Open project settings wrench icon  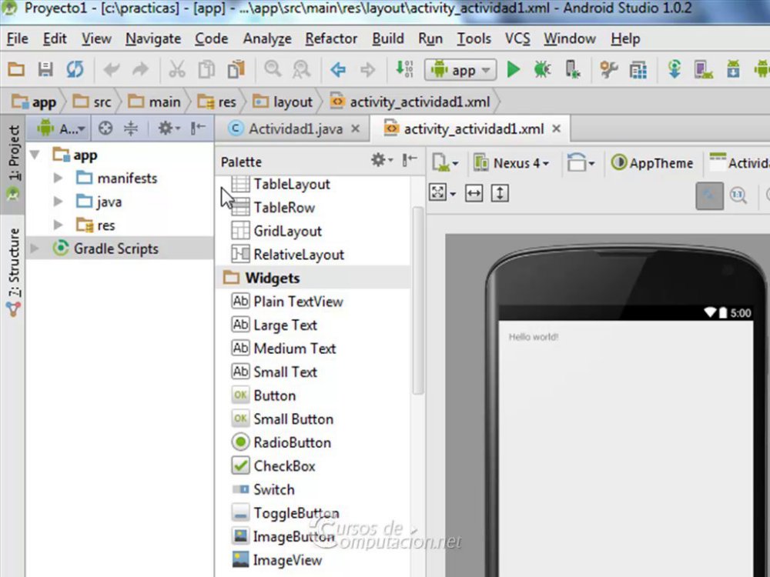tap(609, 70)
